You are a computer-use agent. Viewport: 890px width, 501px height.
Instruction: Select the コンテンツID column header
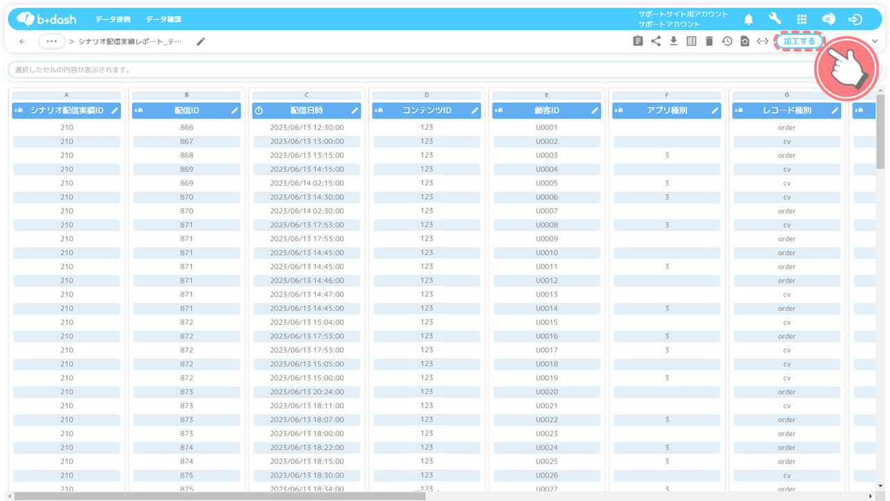tap(427, 110)
